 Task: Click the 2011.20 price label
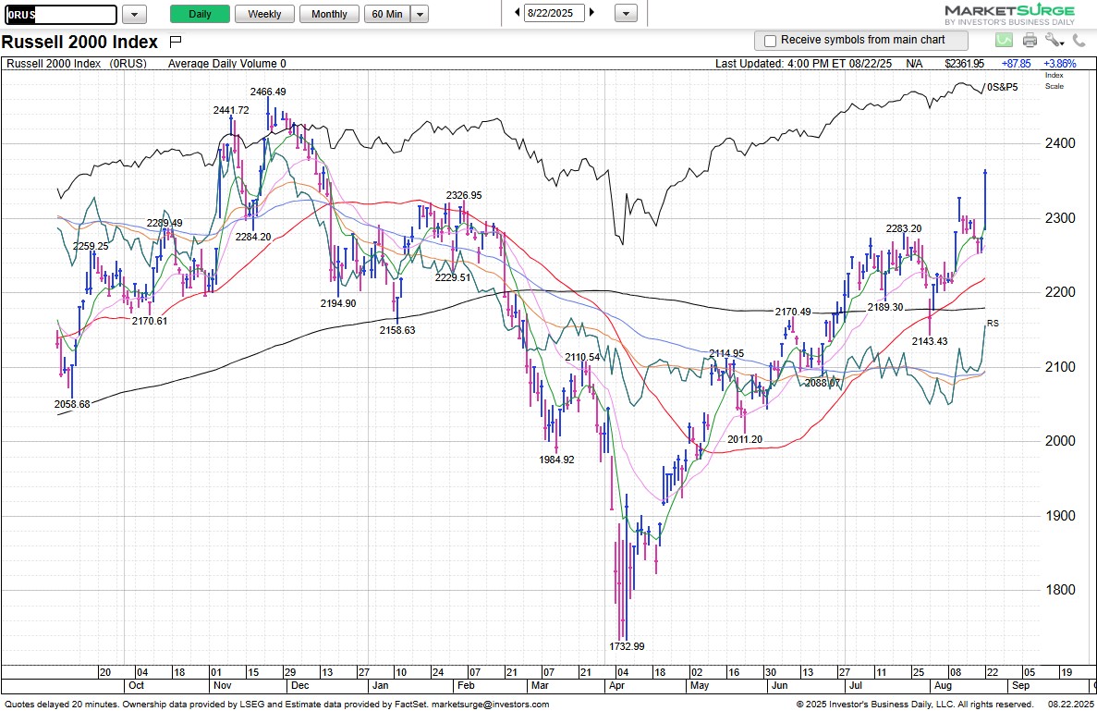pyautogui.click(x=744, y=439)
